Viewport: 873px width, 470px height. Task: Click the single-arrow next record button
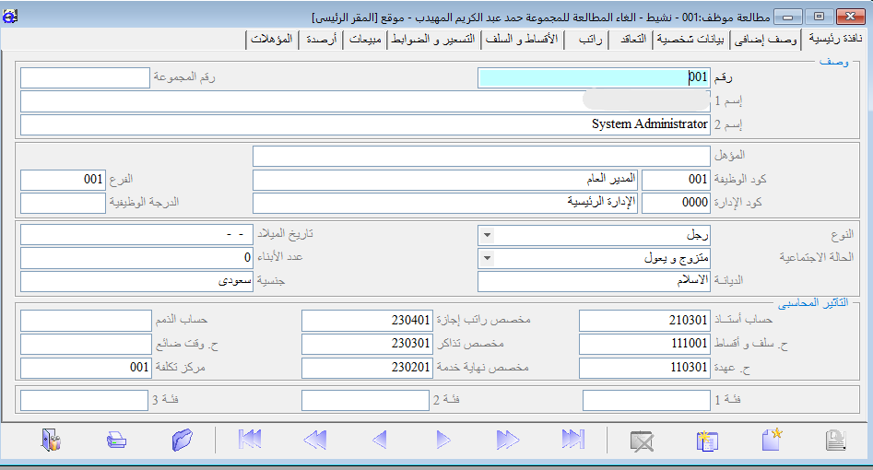[x=443, y=440]
